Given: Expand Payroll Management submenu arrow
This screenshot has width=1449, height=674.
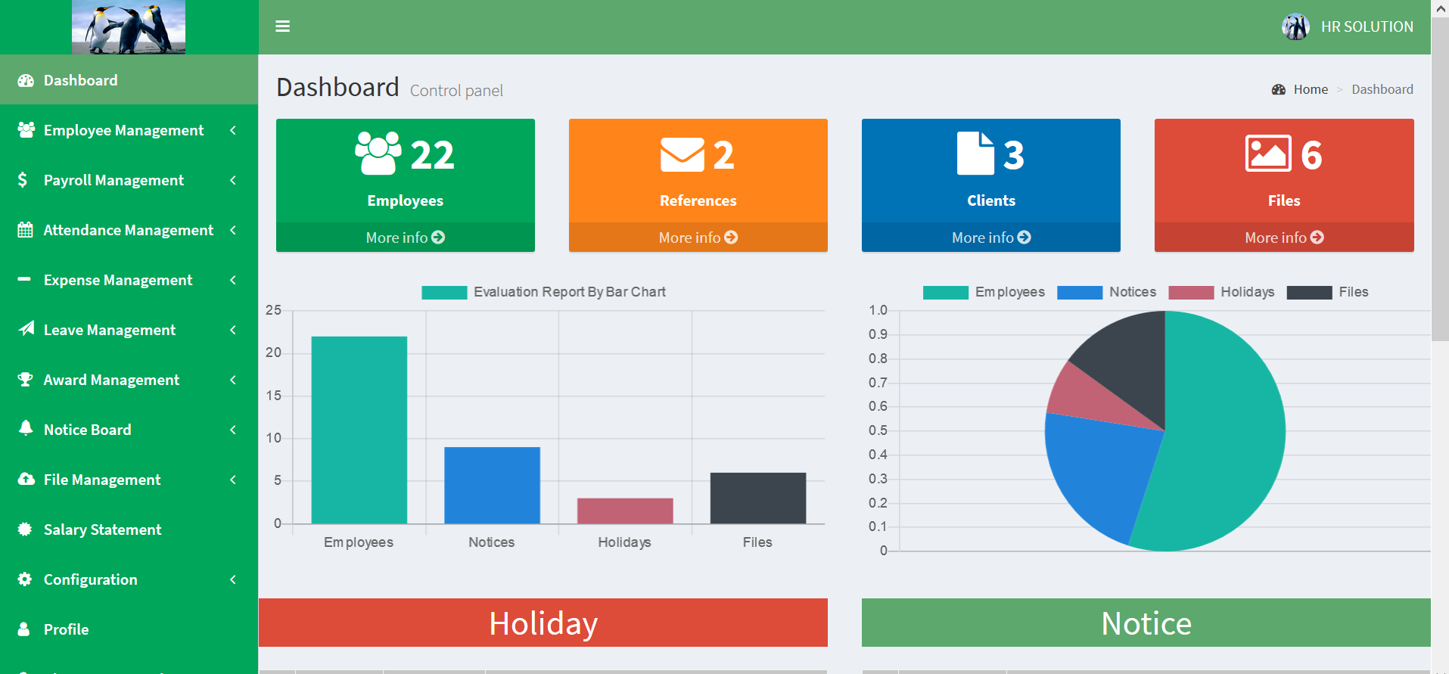Looking at the screenshot, I should pyautogui.click(x=233, y=180).
